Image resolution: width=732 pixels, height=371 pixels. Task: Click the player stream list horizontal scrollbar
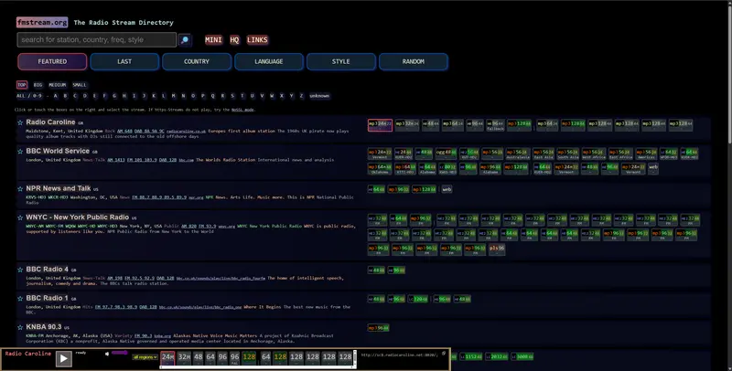pyautogui.click(x=257, y=367)
